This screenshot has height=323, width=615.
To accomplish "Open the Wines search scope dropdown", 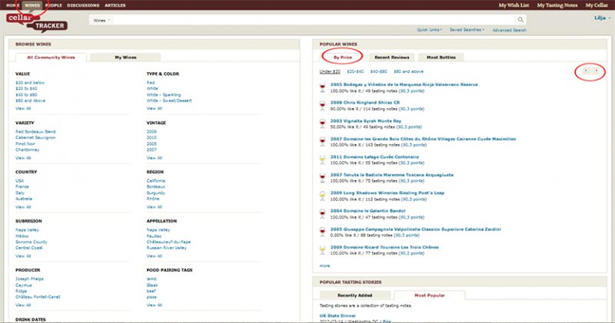I will 101,21.
